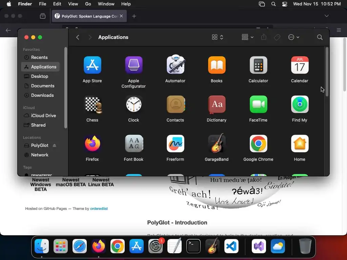Select Applications in the Finder sidebar

(x=40, y=67)
